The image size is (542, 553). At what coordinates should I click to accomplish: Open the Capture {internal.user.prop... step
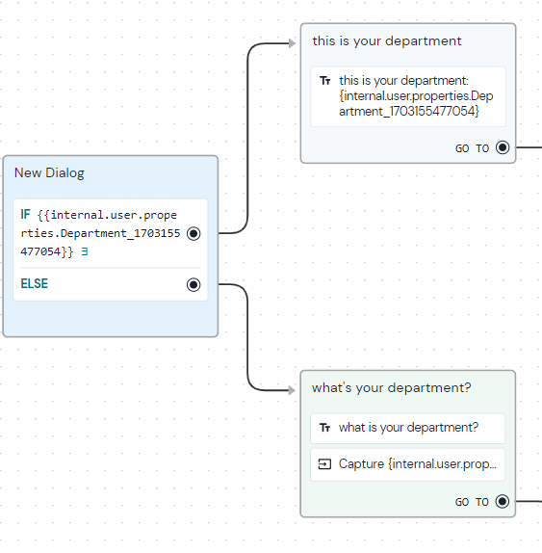[x=408, y=464]
